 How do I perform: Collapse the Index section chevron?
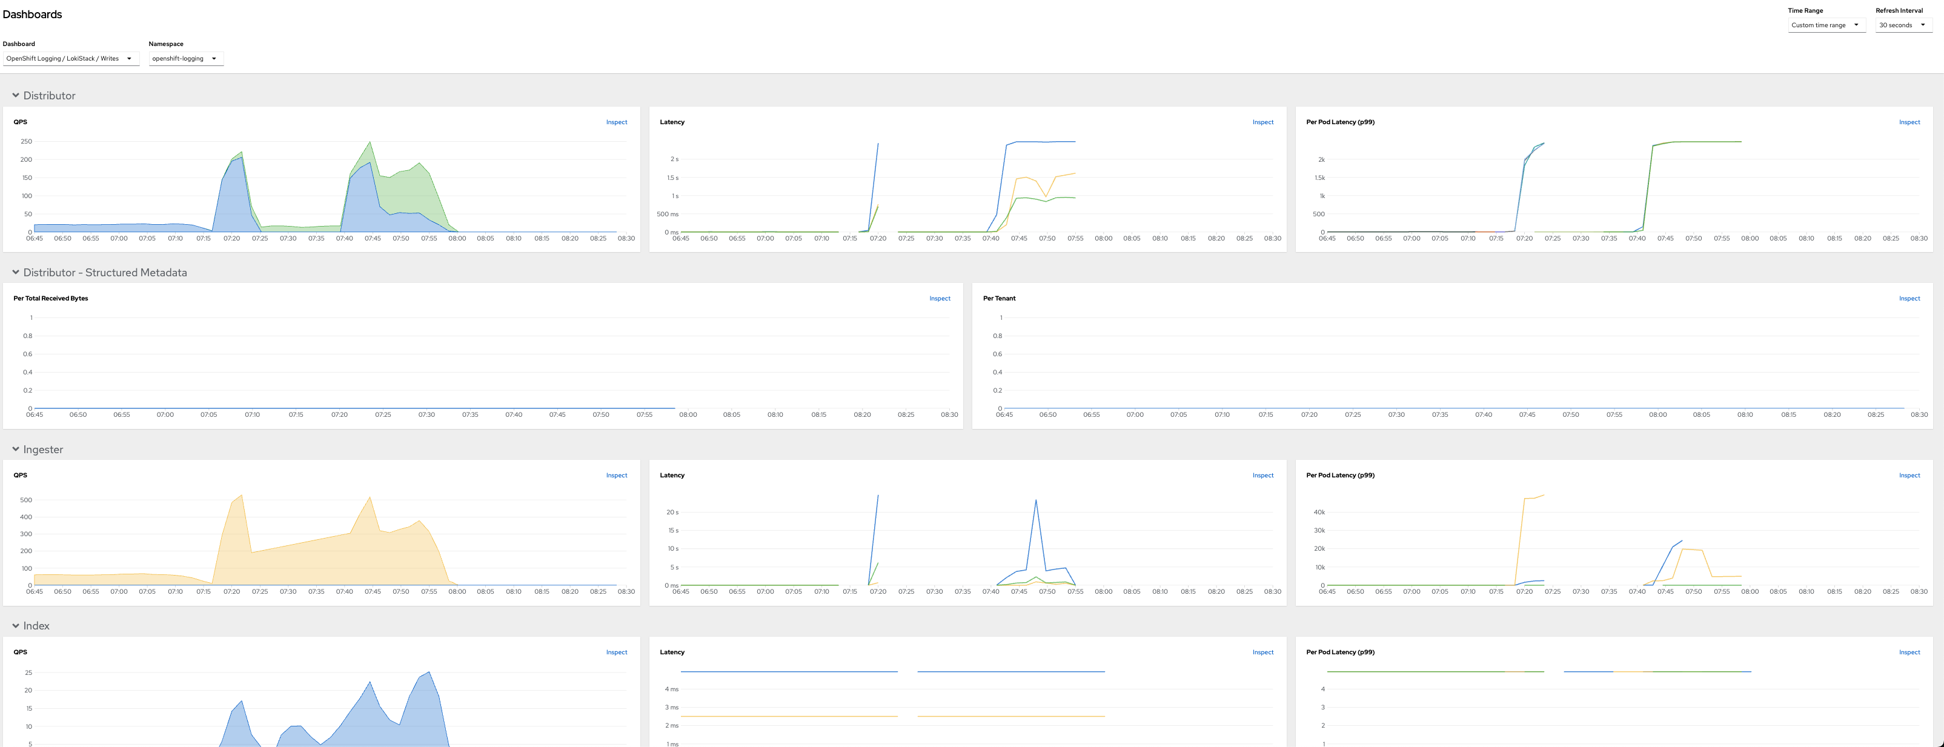pyautogui.click(x=15, y=626)
